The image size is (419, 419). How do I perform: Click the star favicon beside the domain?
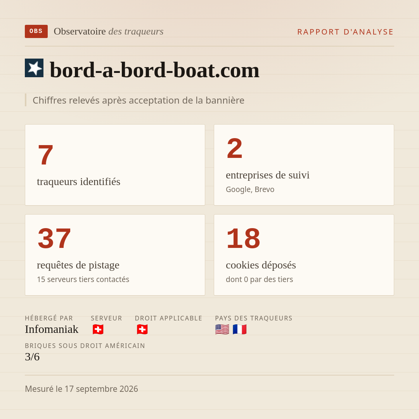(x=34, y=68)
